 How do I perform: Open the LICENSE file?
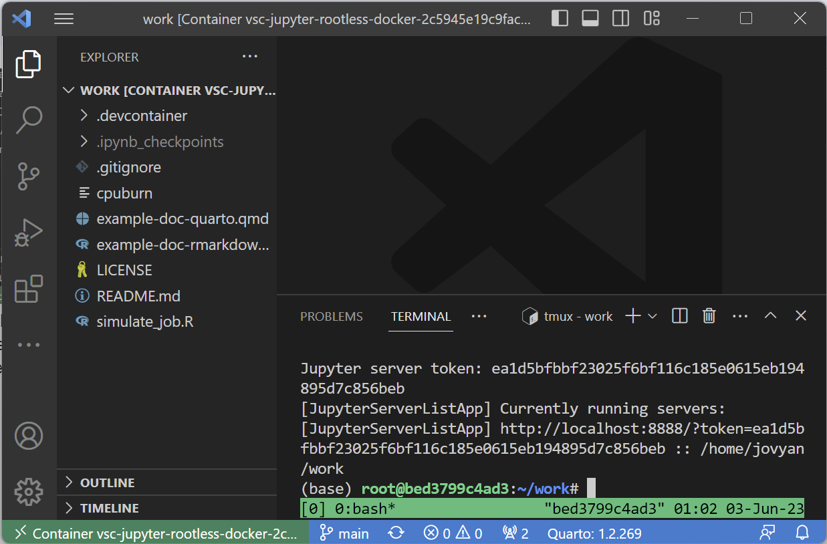167,270
